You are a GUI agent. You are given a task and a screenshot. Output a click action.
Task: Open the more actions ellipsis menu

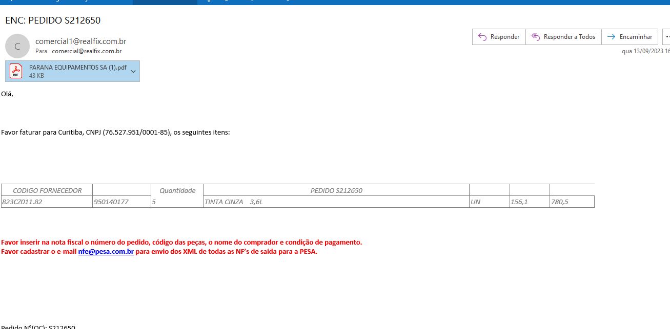pos(666,37)
